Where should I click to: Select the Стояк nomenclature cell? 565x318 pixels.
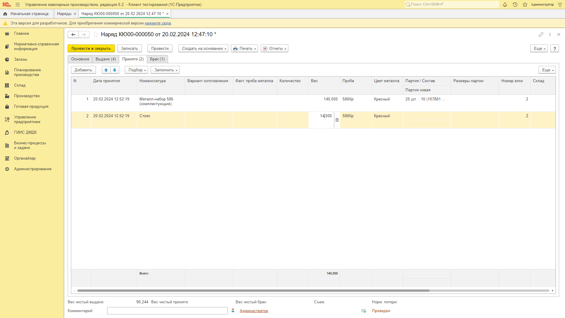click(161, 120)
